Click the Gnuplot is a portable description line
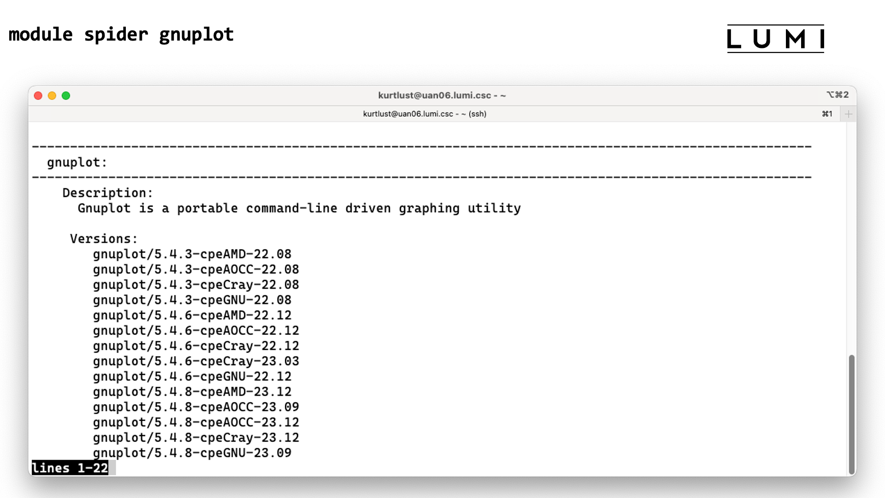The height and width of the screenshot is (498, 885). pos(299,208)
